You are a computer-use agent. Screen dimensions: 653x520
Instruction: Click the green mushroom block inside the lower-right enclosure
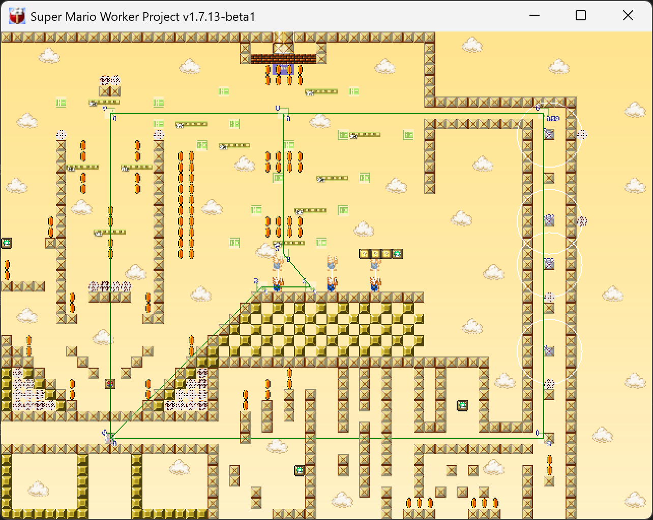tap(462, 405)
